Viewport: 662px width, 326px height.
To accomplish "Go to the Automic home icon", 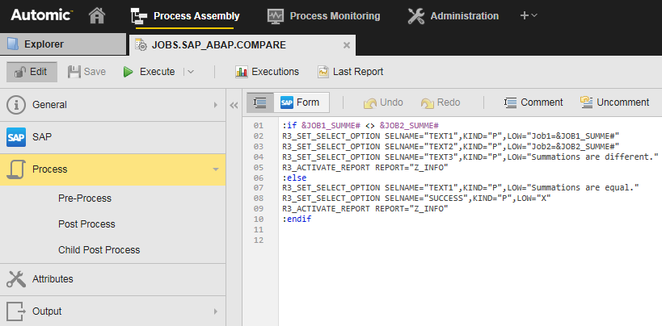I will point(97,15).
